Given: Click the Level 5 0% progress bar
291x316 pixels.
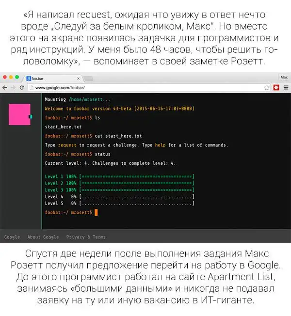Looking at the screenshot, I should pyautogui.click(x=119, y=203).
